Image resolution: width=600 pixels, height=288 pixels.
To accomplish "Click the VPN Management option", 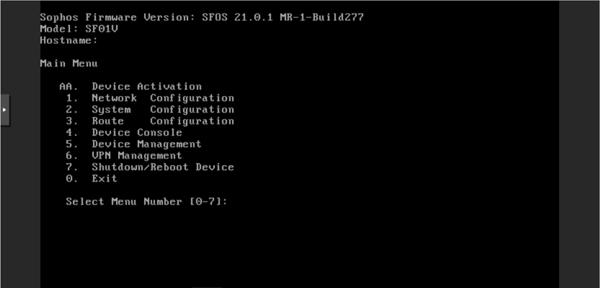I will tap(137, 156).
